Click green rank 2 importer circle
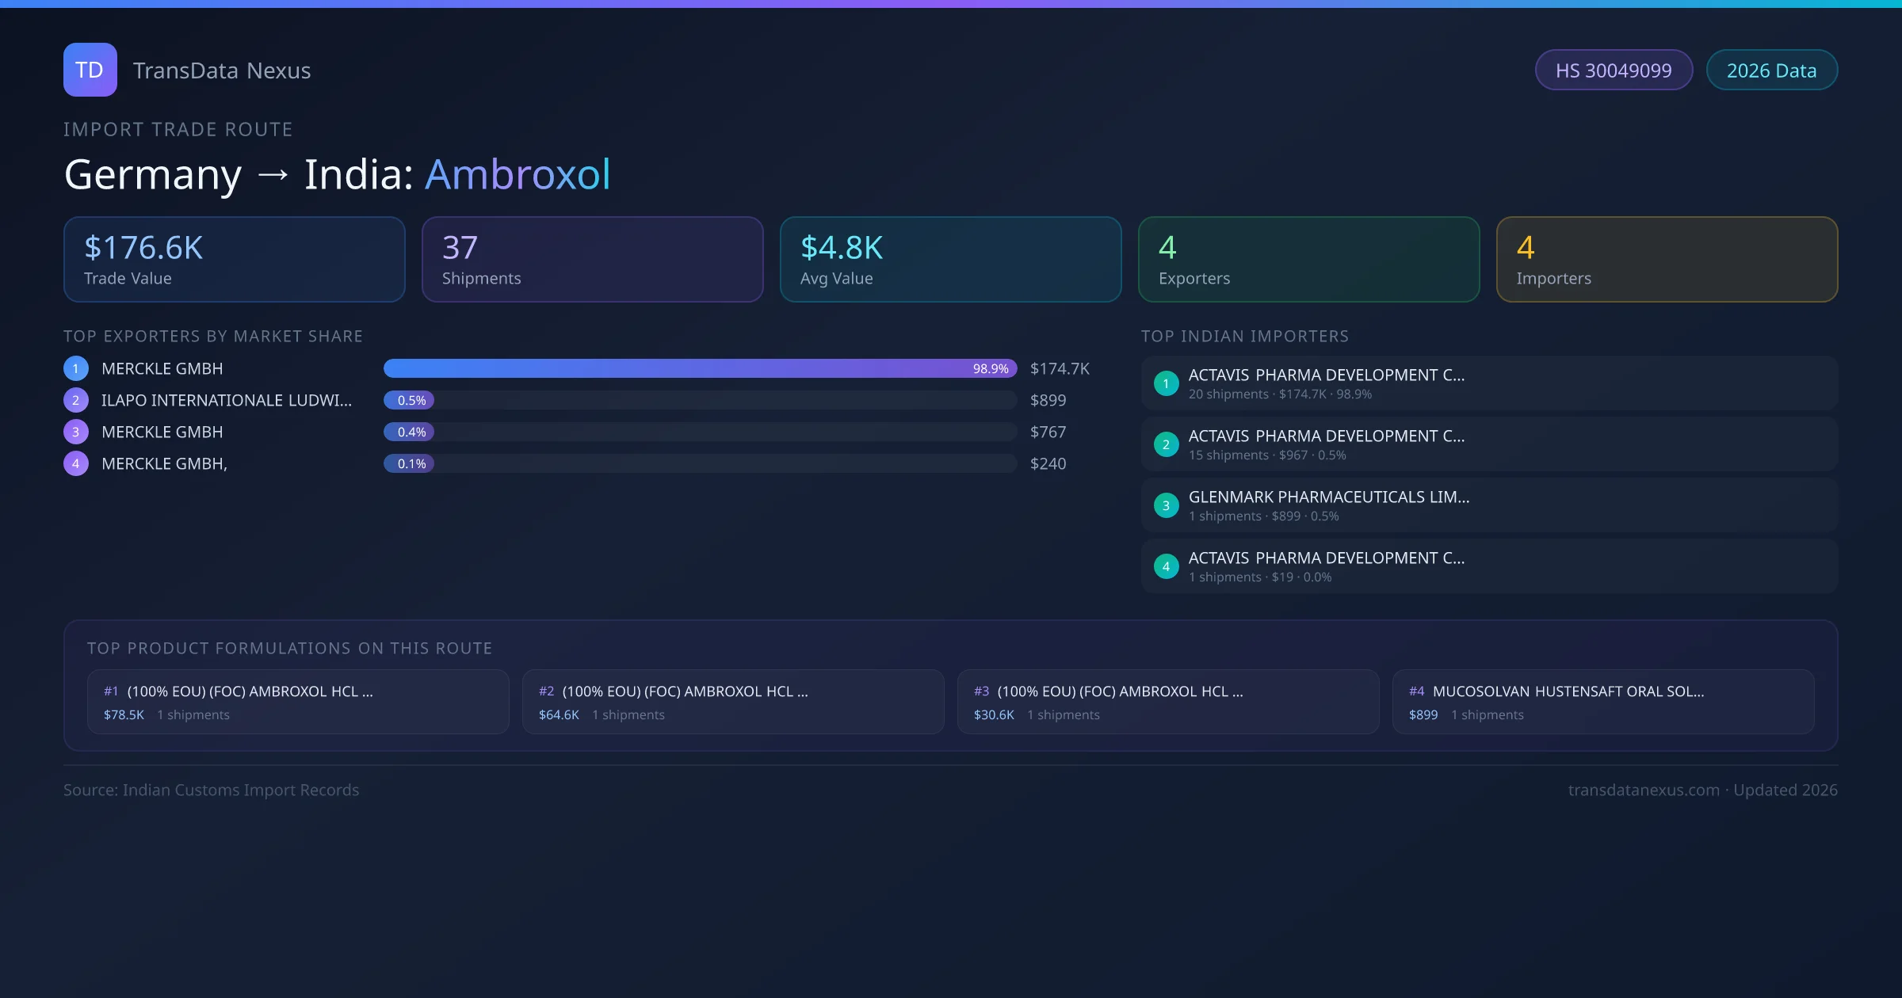 (x=1166, y=444)
